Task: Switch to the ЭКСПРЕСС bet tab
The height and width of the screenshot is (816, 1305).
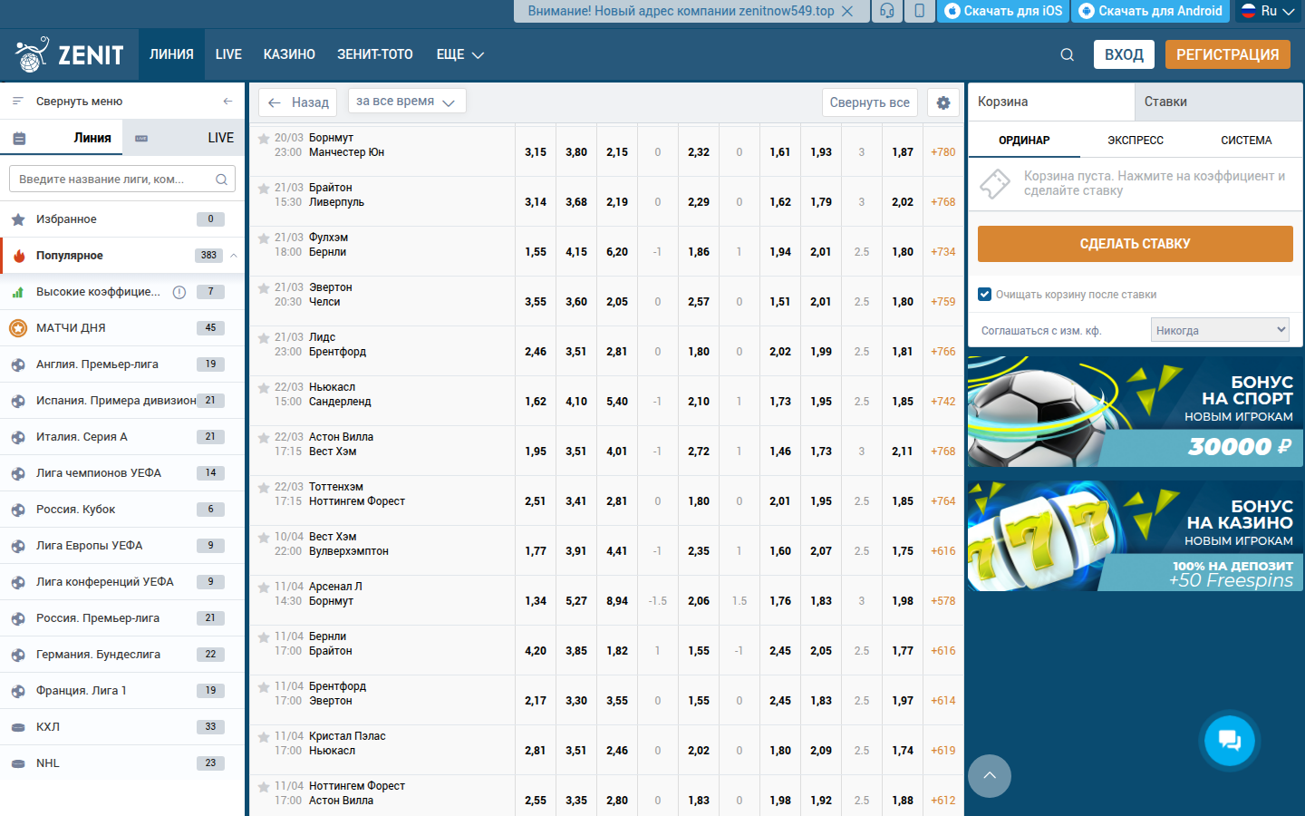Action: [x=1135, y=138]
